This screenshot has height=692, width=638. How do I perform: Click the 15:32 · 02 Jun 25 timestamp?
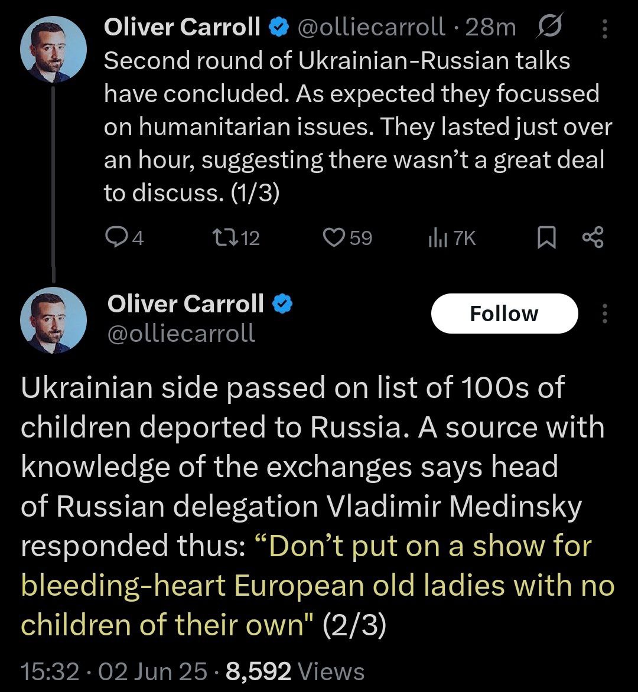(113, 671)
